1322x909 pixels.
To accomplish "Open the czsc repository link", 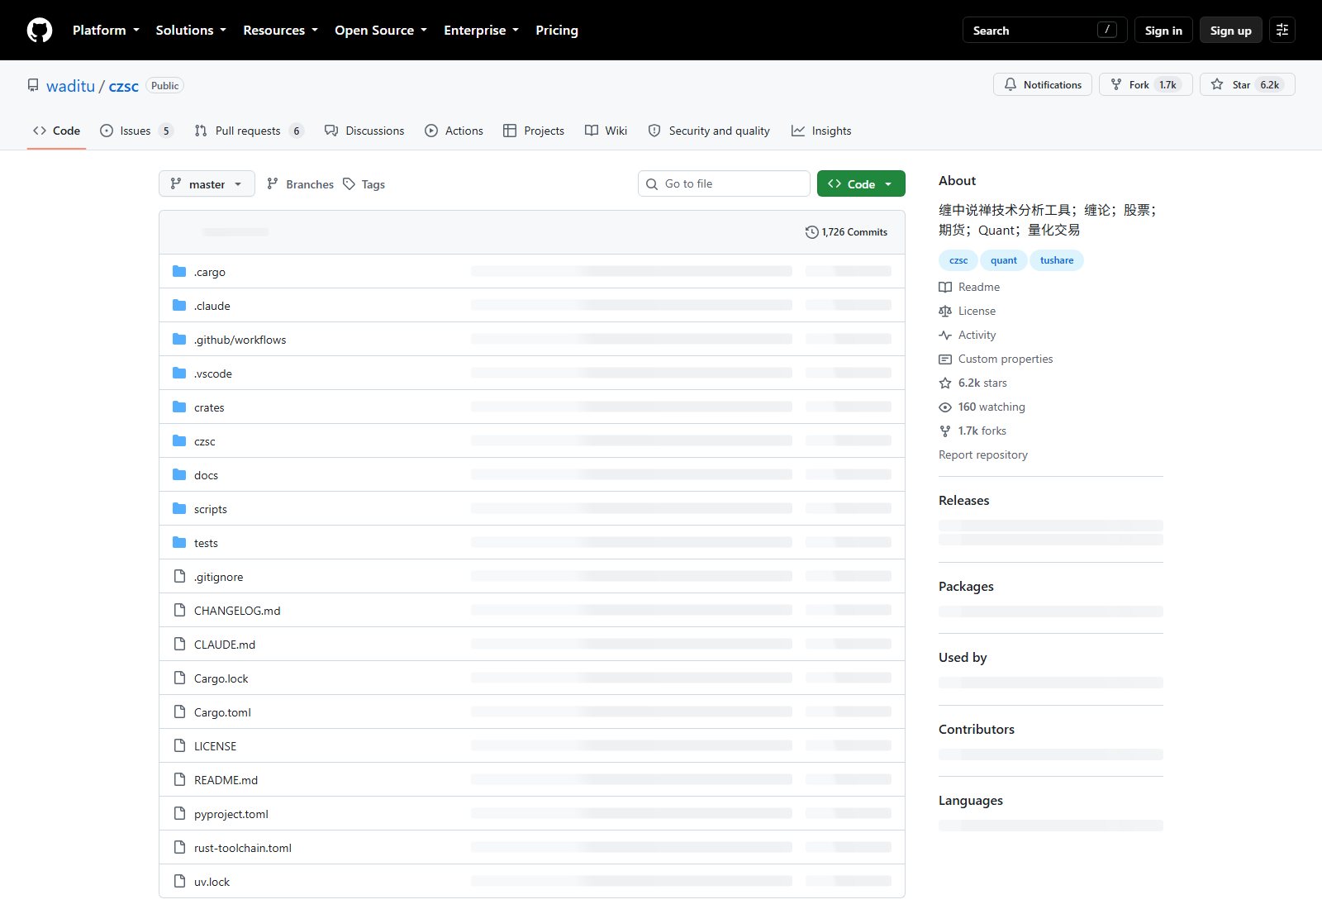I will [124, 86].
